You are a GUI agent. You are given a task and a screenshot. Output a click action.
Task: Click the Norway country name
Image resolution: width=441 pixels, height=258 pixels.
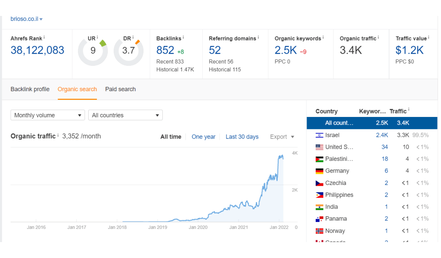point(335,231)
